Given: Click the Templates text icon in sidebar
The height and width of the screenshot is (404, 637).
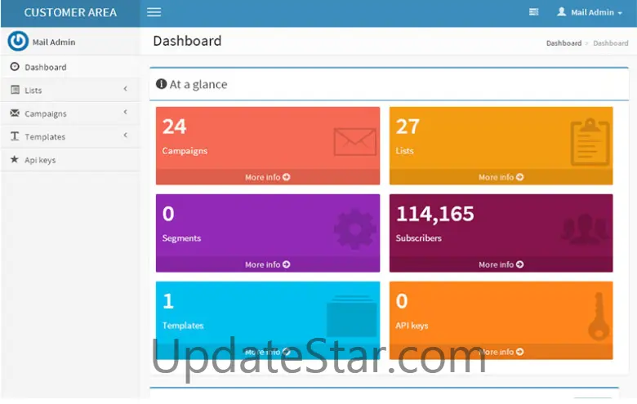Looking at the screenshot, I should coord(15,136).
